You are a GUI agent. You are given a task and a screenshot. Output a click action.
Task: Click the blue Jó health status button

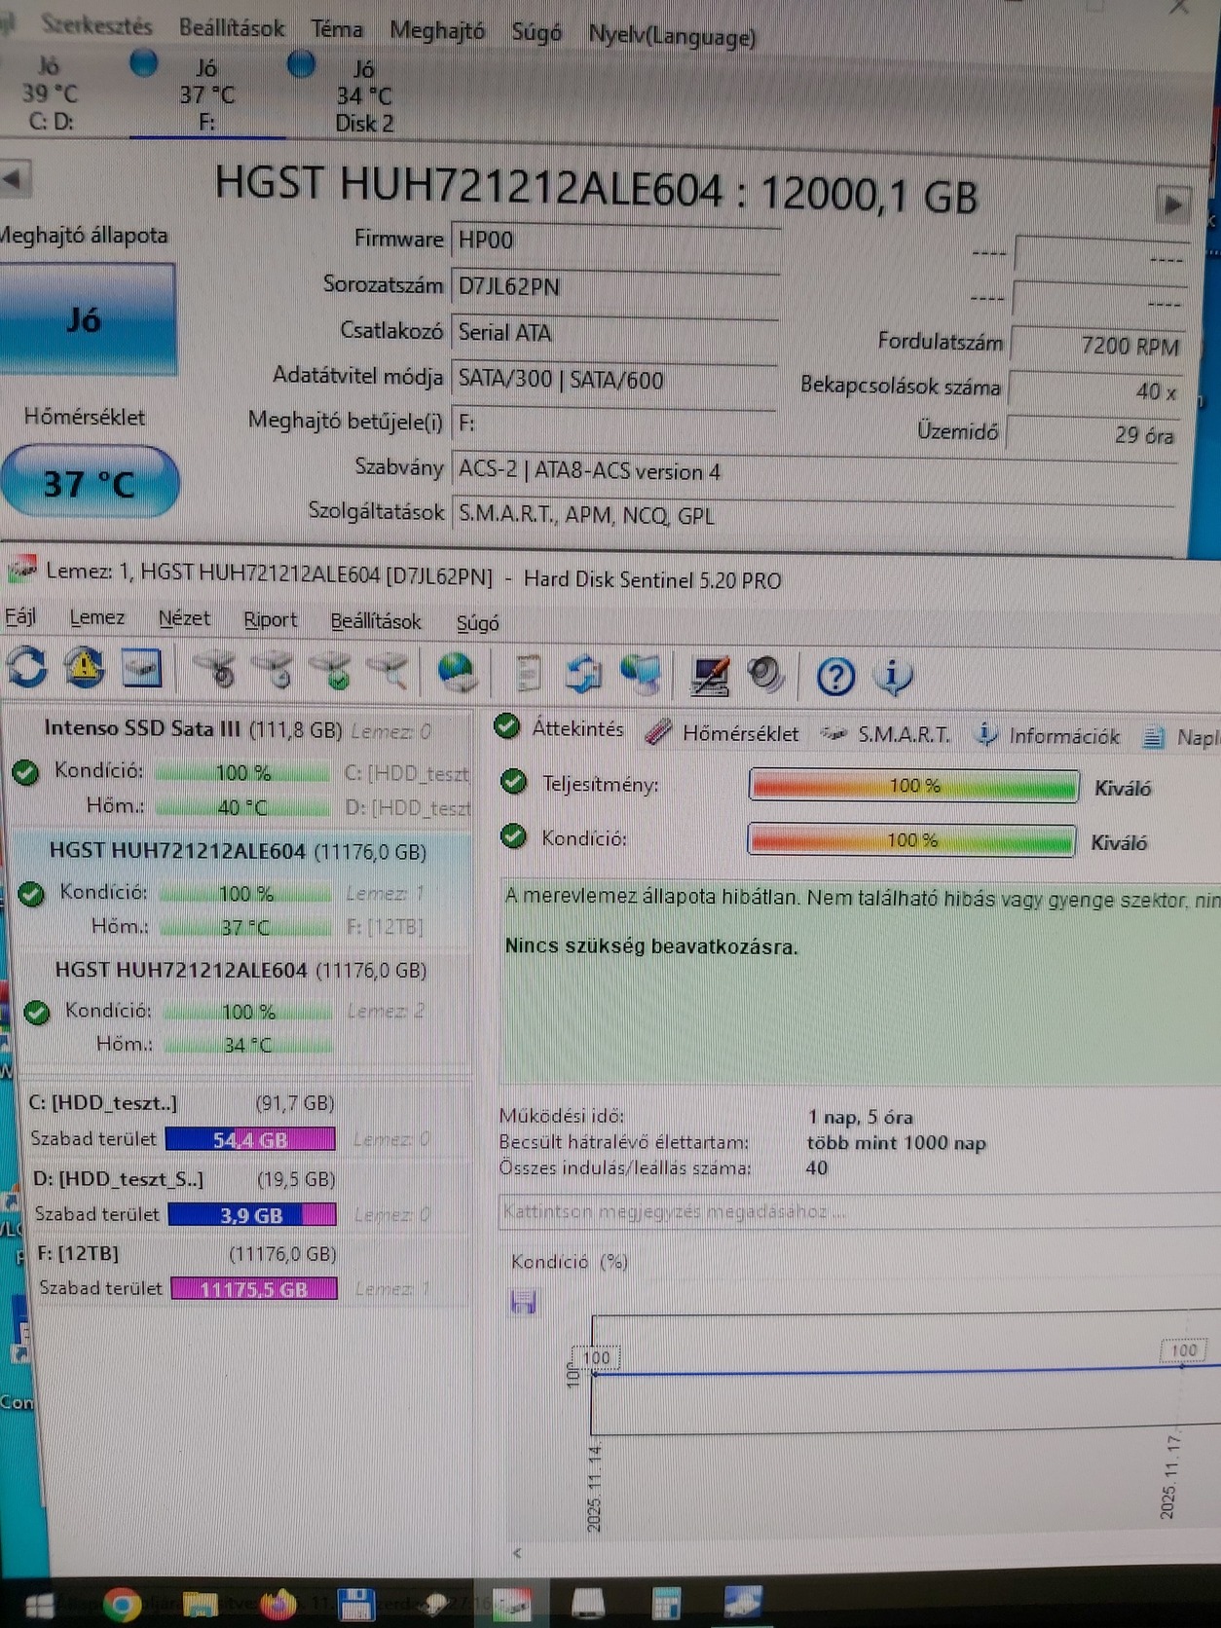86,319
